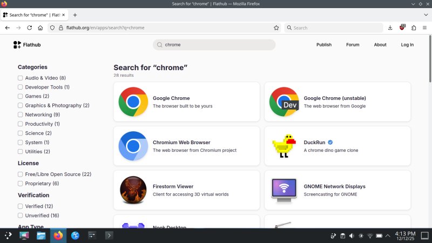This screenshot has width=432, height=243.
Task: Click the Firestorm Viewer icon
Action: click(x=133, y=190)
